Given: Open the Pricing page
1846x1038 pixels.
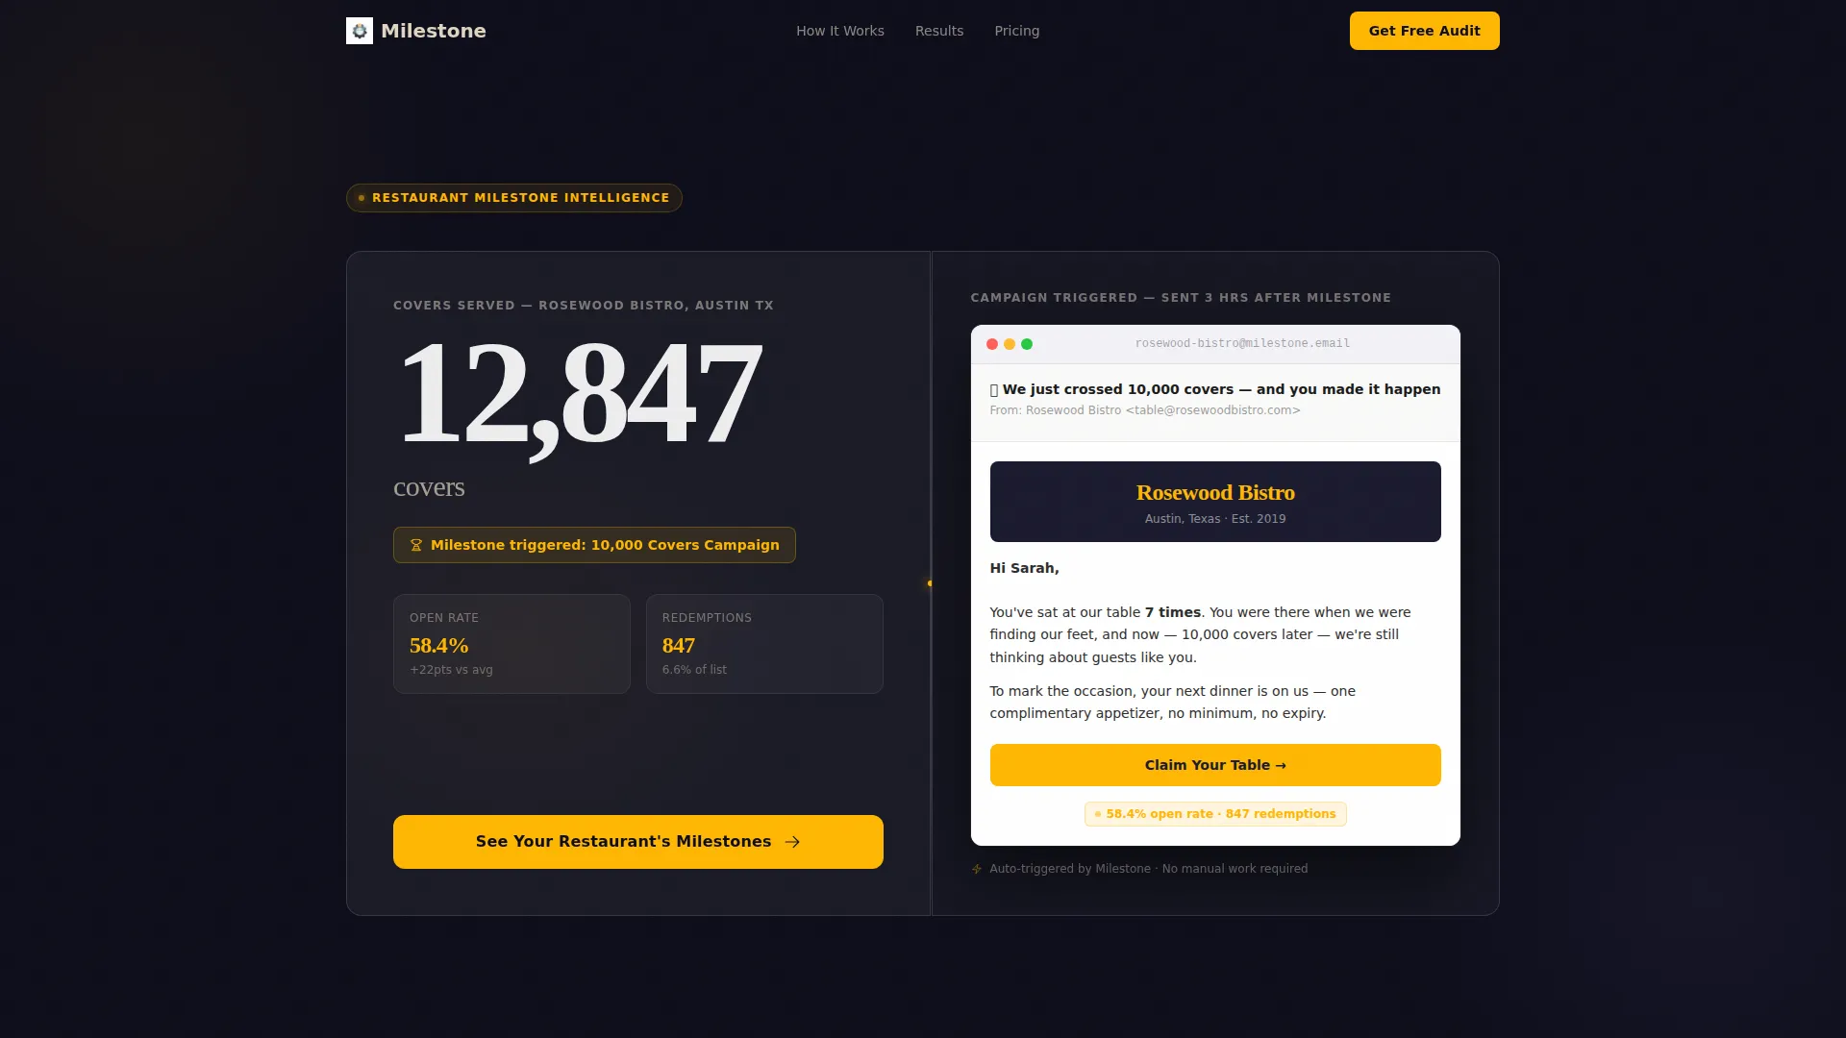Looking at the screenshot, I should [1017, 31].
